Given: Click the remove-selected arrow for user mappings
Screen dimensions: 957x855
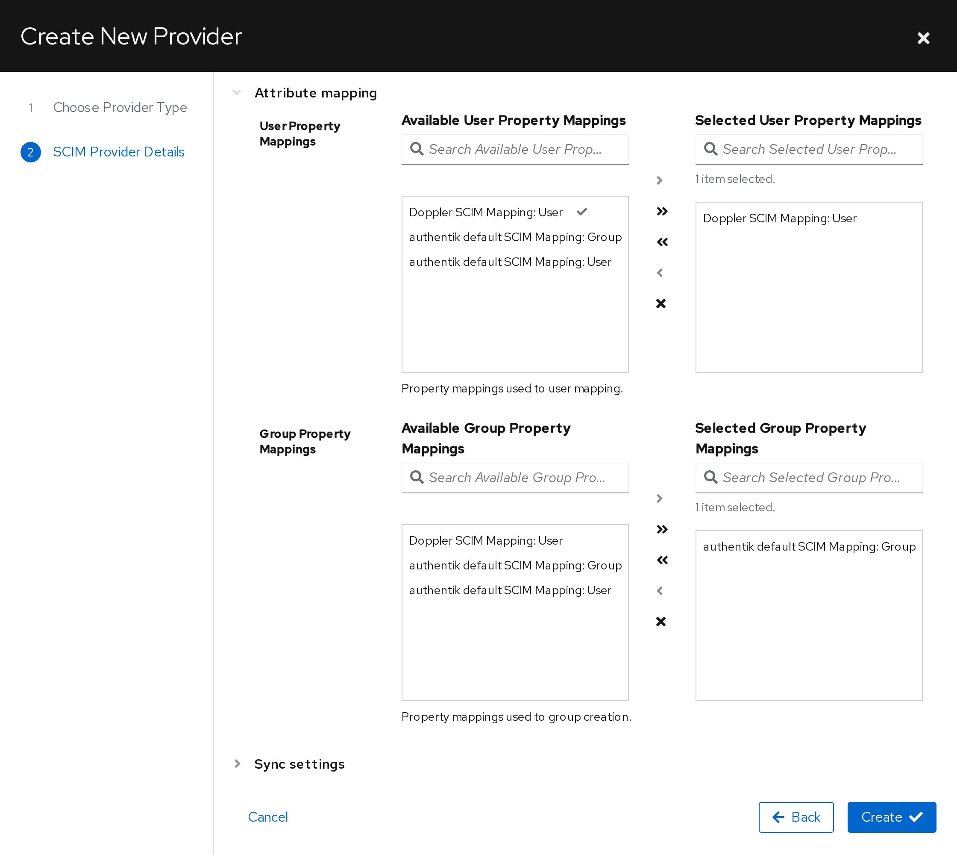Looking at the screenshot, I should (x=660, y=273).
